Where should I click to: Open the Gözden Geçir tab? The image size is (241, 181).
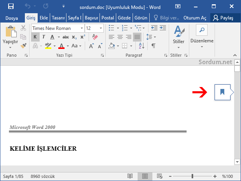click(x=124, y=18)
